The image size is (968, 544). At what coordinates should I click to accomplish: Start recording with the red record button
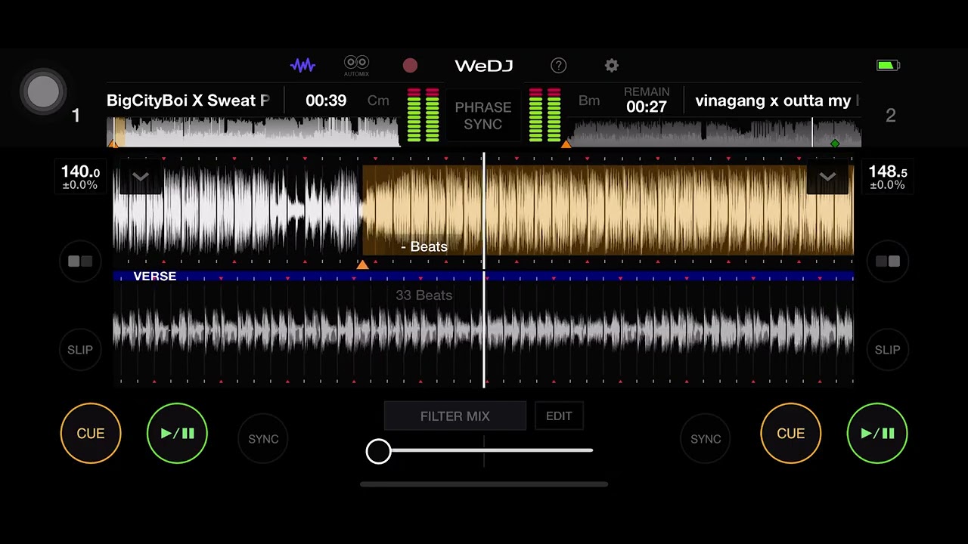click(410, 66)
